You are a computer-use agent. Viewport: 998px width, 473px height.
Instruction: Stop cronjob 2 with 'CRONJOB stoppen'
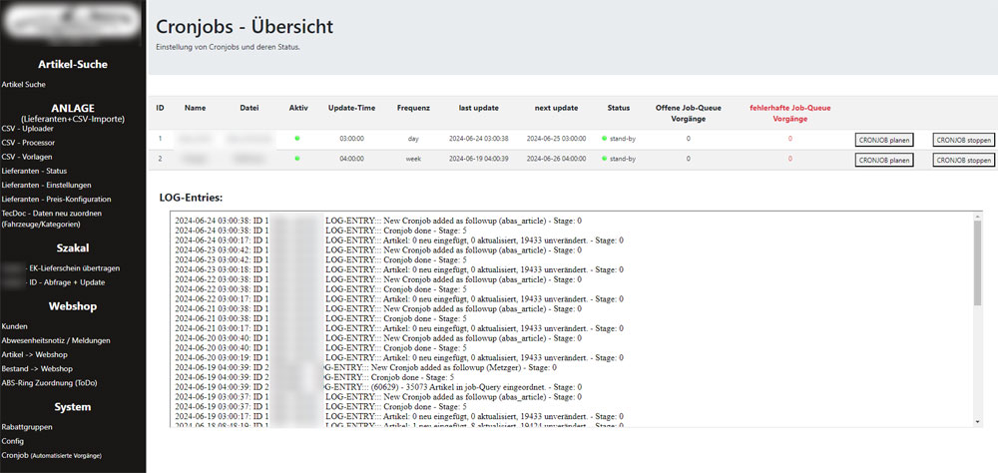coord(963,160)
